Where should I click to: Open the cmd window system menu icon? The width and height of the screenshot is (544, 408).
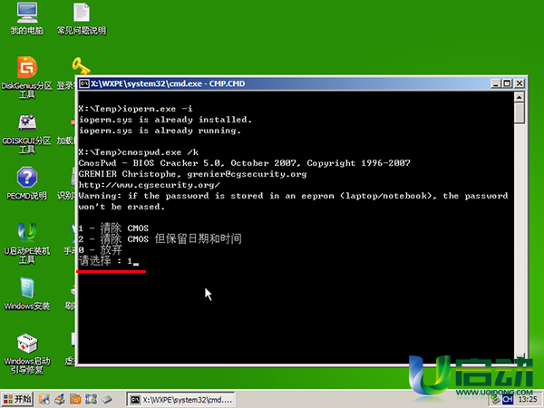tap(84, 83)
